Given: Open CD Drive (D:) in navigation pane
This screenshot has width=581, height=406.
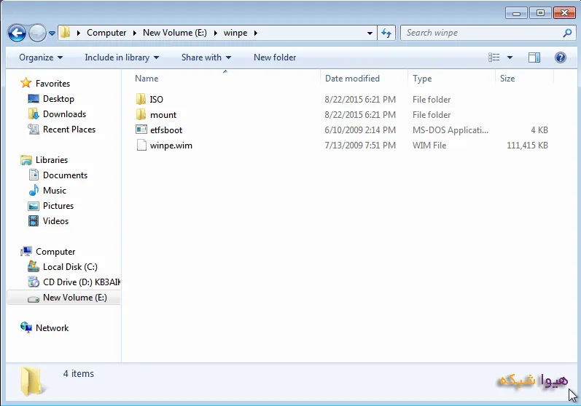Looking at the screenshot, I should [x=82, y=282].
